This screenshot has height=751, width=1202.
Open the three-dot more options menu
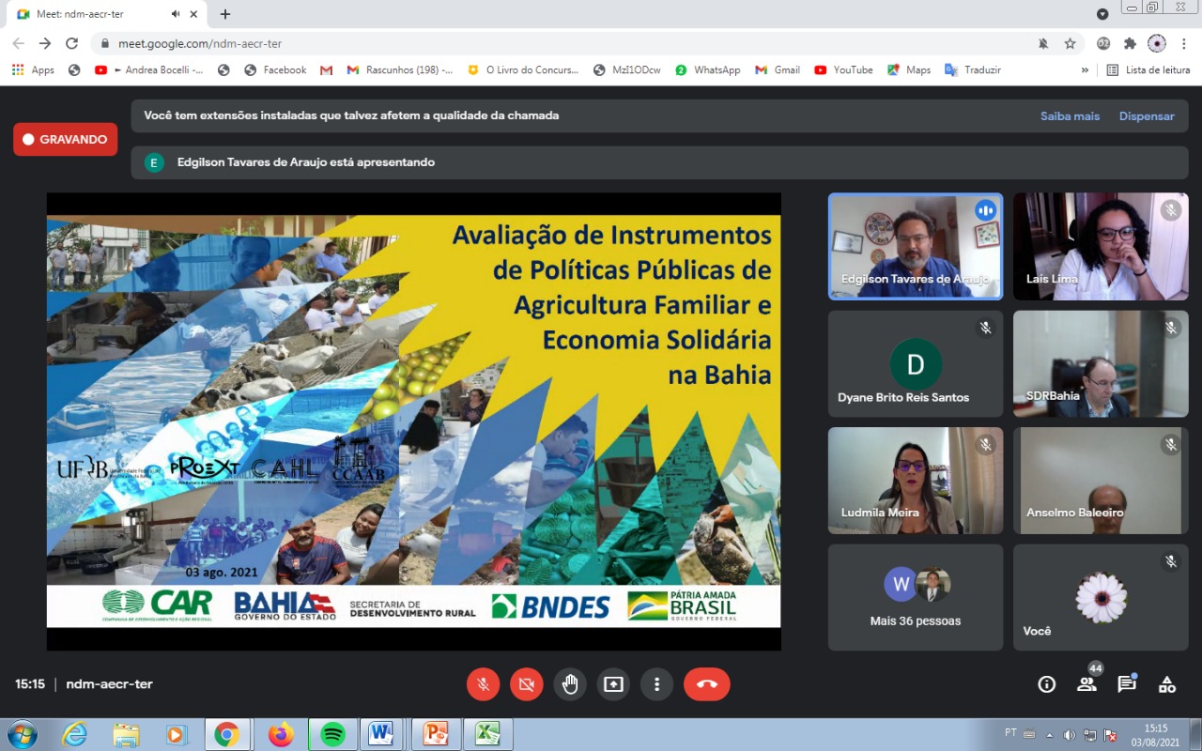(656, 684)
